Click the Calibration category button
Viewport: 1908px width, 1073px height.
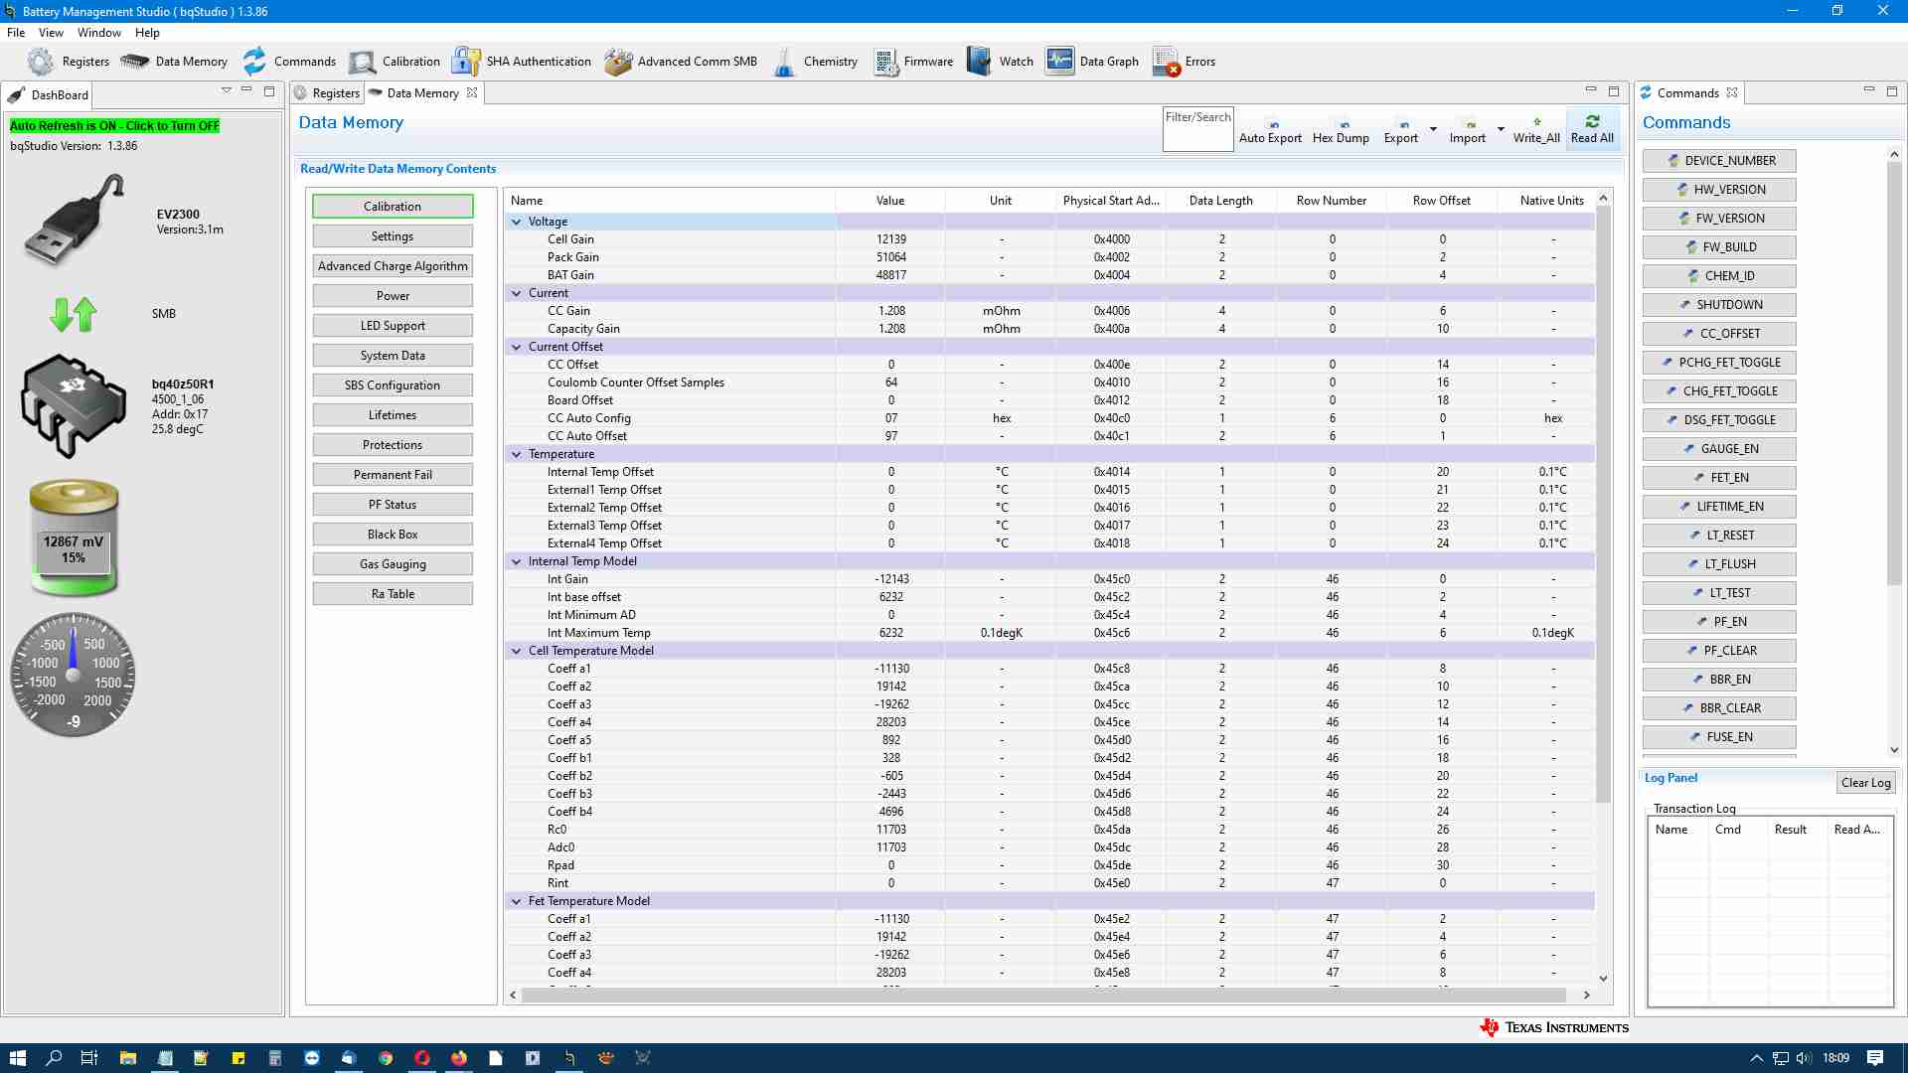393,206
